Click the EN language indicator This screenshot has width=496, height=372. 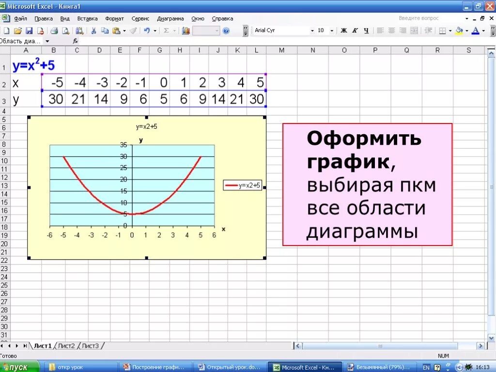[426, 367]
